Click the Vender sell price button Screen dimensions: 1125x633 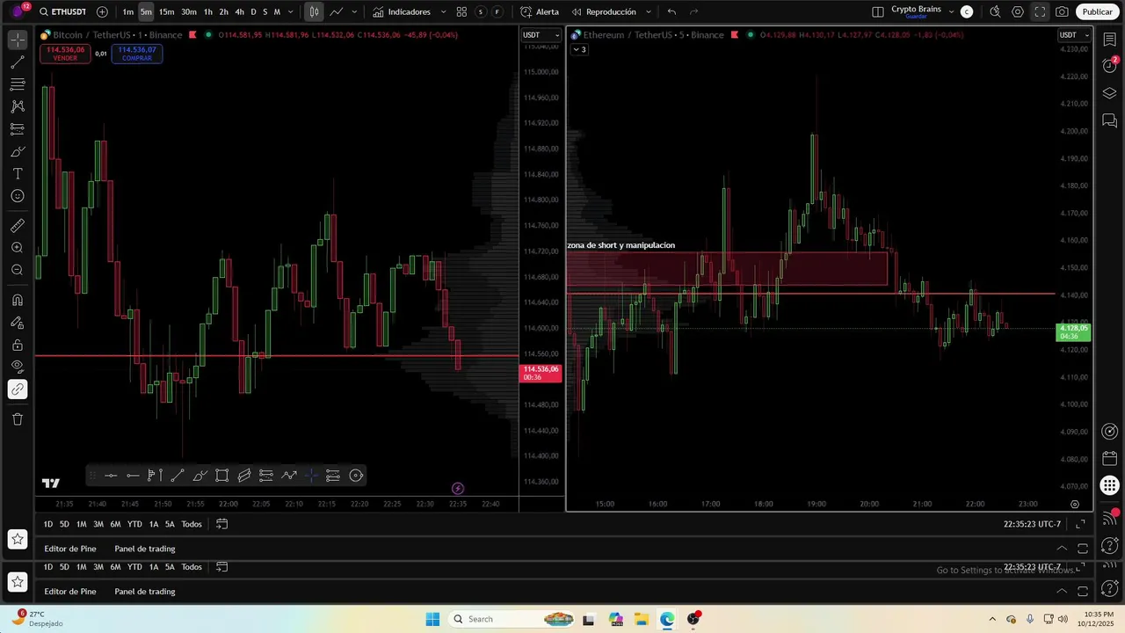point(65,54)
